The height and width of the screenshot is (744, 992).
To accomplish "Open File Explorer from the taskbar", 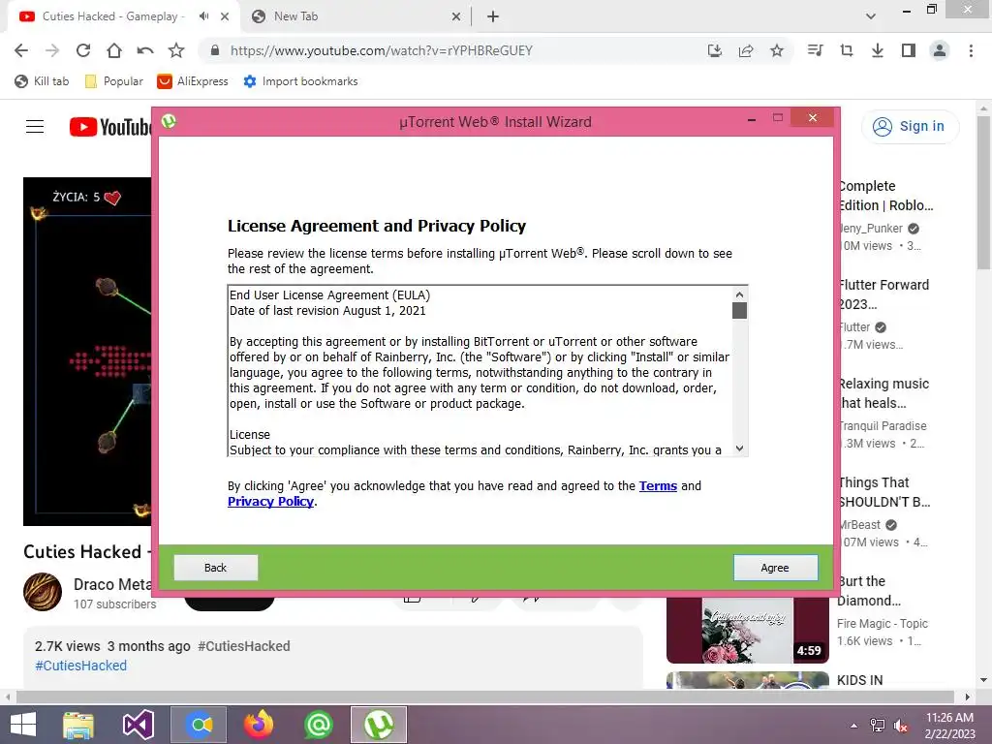I will (78, 725).
